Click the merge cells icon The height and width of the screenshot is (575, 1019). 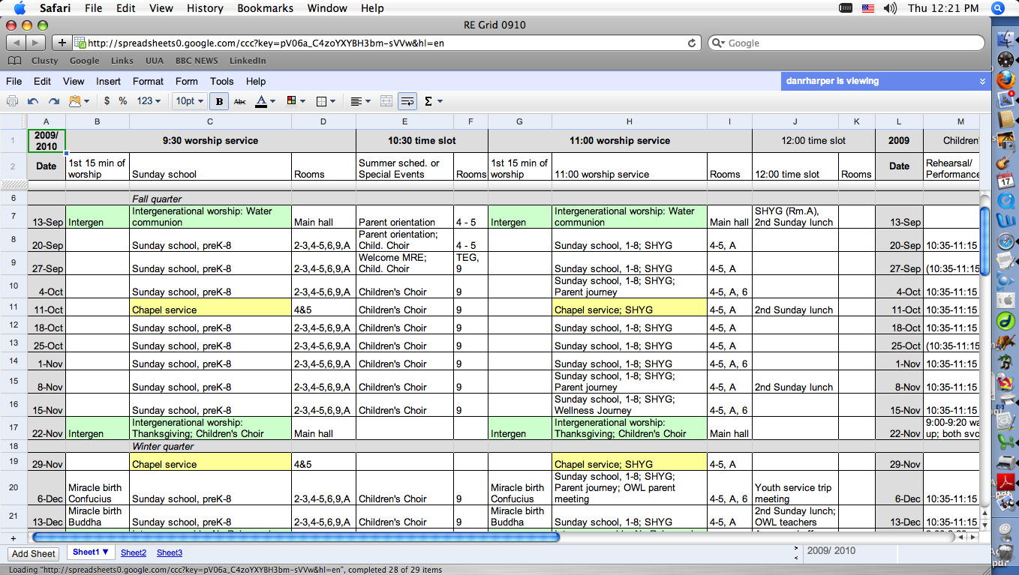(x=386, y=101)
